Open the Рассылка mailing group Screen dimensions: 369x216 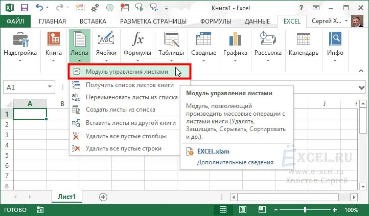pos(268,47)
